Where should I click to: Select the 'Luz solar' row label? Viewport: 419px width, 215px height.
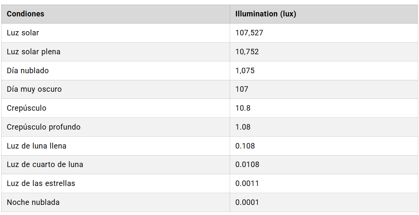tap(23, 33)
